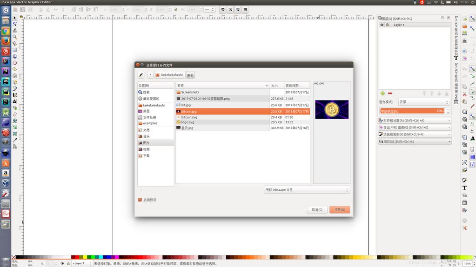Viewport: 476px width, 267px height.
Task: Open Google Chrome from the dock
Action: pos(6,31)
